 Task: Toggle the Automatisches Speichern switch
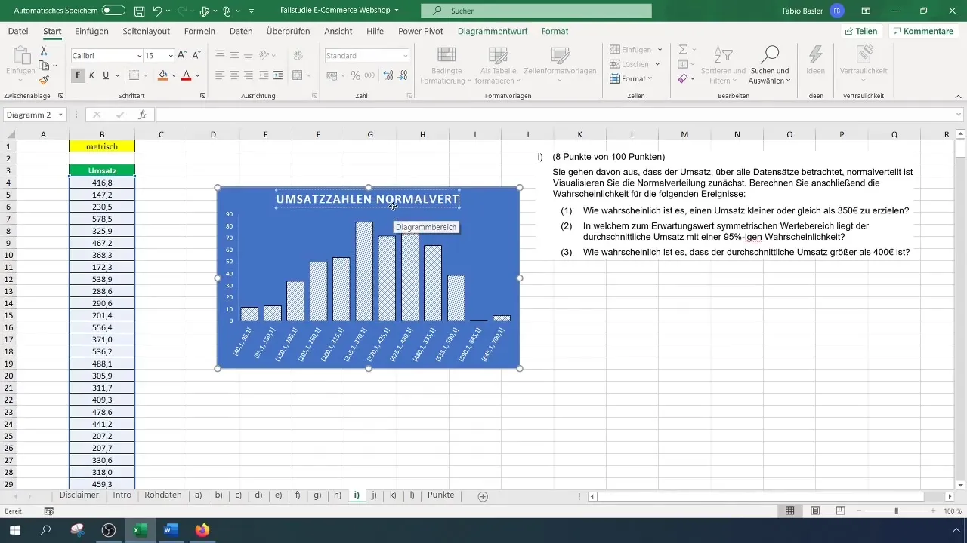113,11
